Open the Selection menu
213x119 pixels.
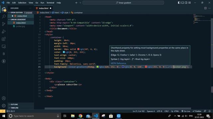click(22, 3)
